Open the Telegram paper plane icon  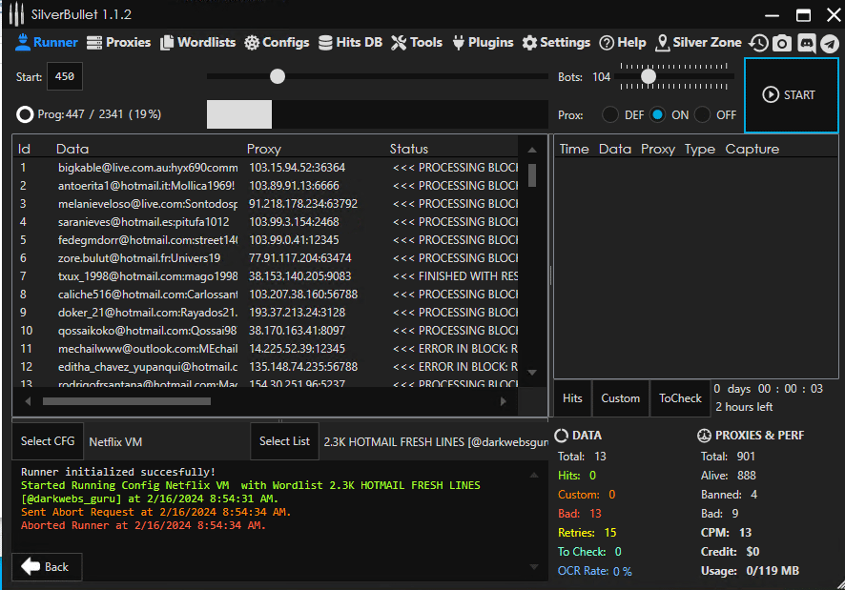(x=829, y=43)
